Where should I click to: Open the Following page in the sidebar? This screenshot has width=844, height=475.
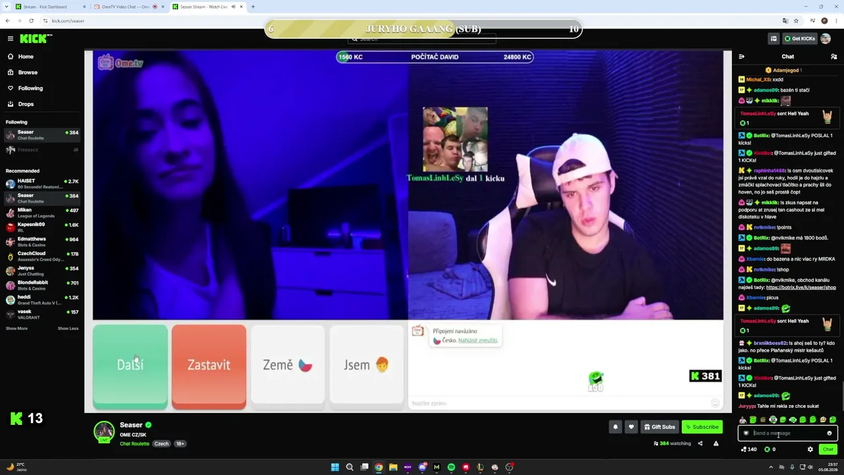(30, 88)
